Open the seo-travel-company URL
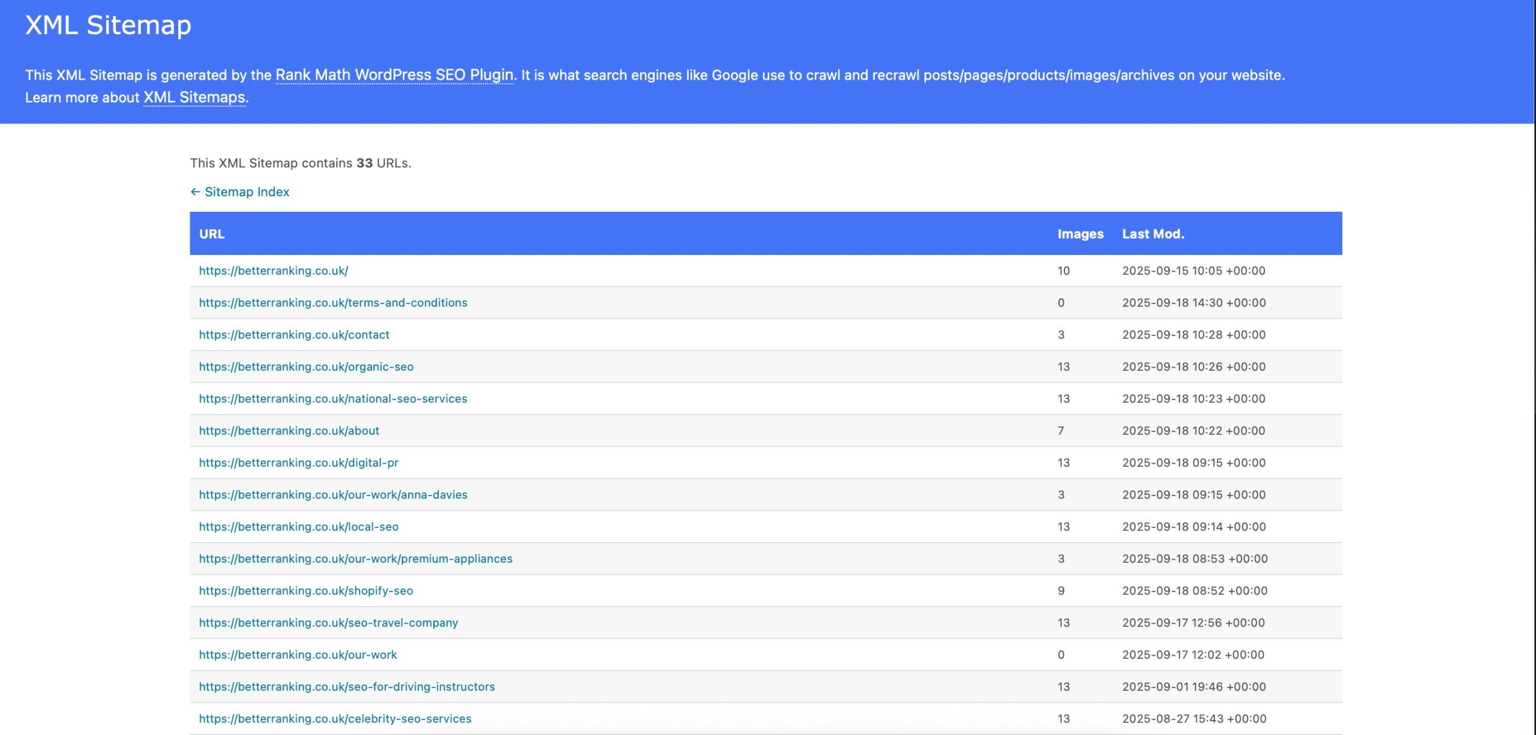This screenshot has height=735, width=1536. [328, 623]
